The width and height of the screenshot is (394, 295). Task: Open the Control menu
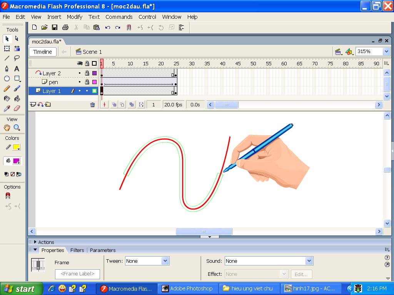tap(147, 17)
